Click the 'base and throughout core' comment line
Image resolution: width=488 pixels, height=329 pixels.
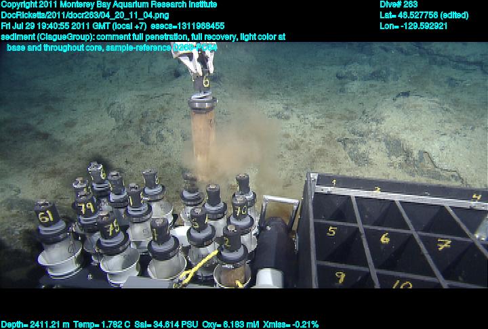tap(112, 47)
